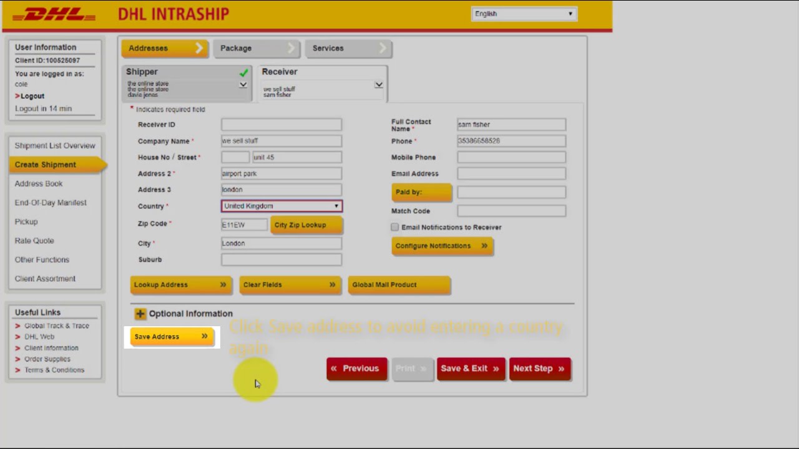This screenshot has height=449, width=799.
Task: Click the Address 3 field
Action: pos(282,190)
